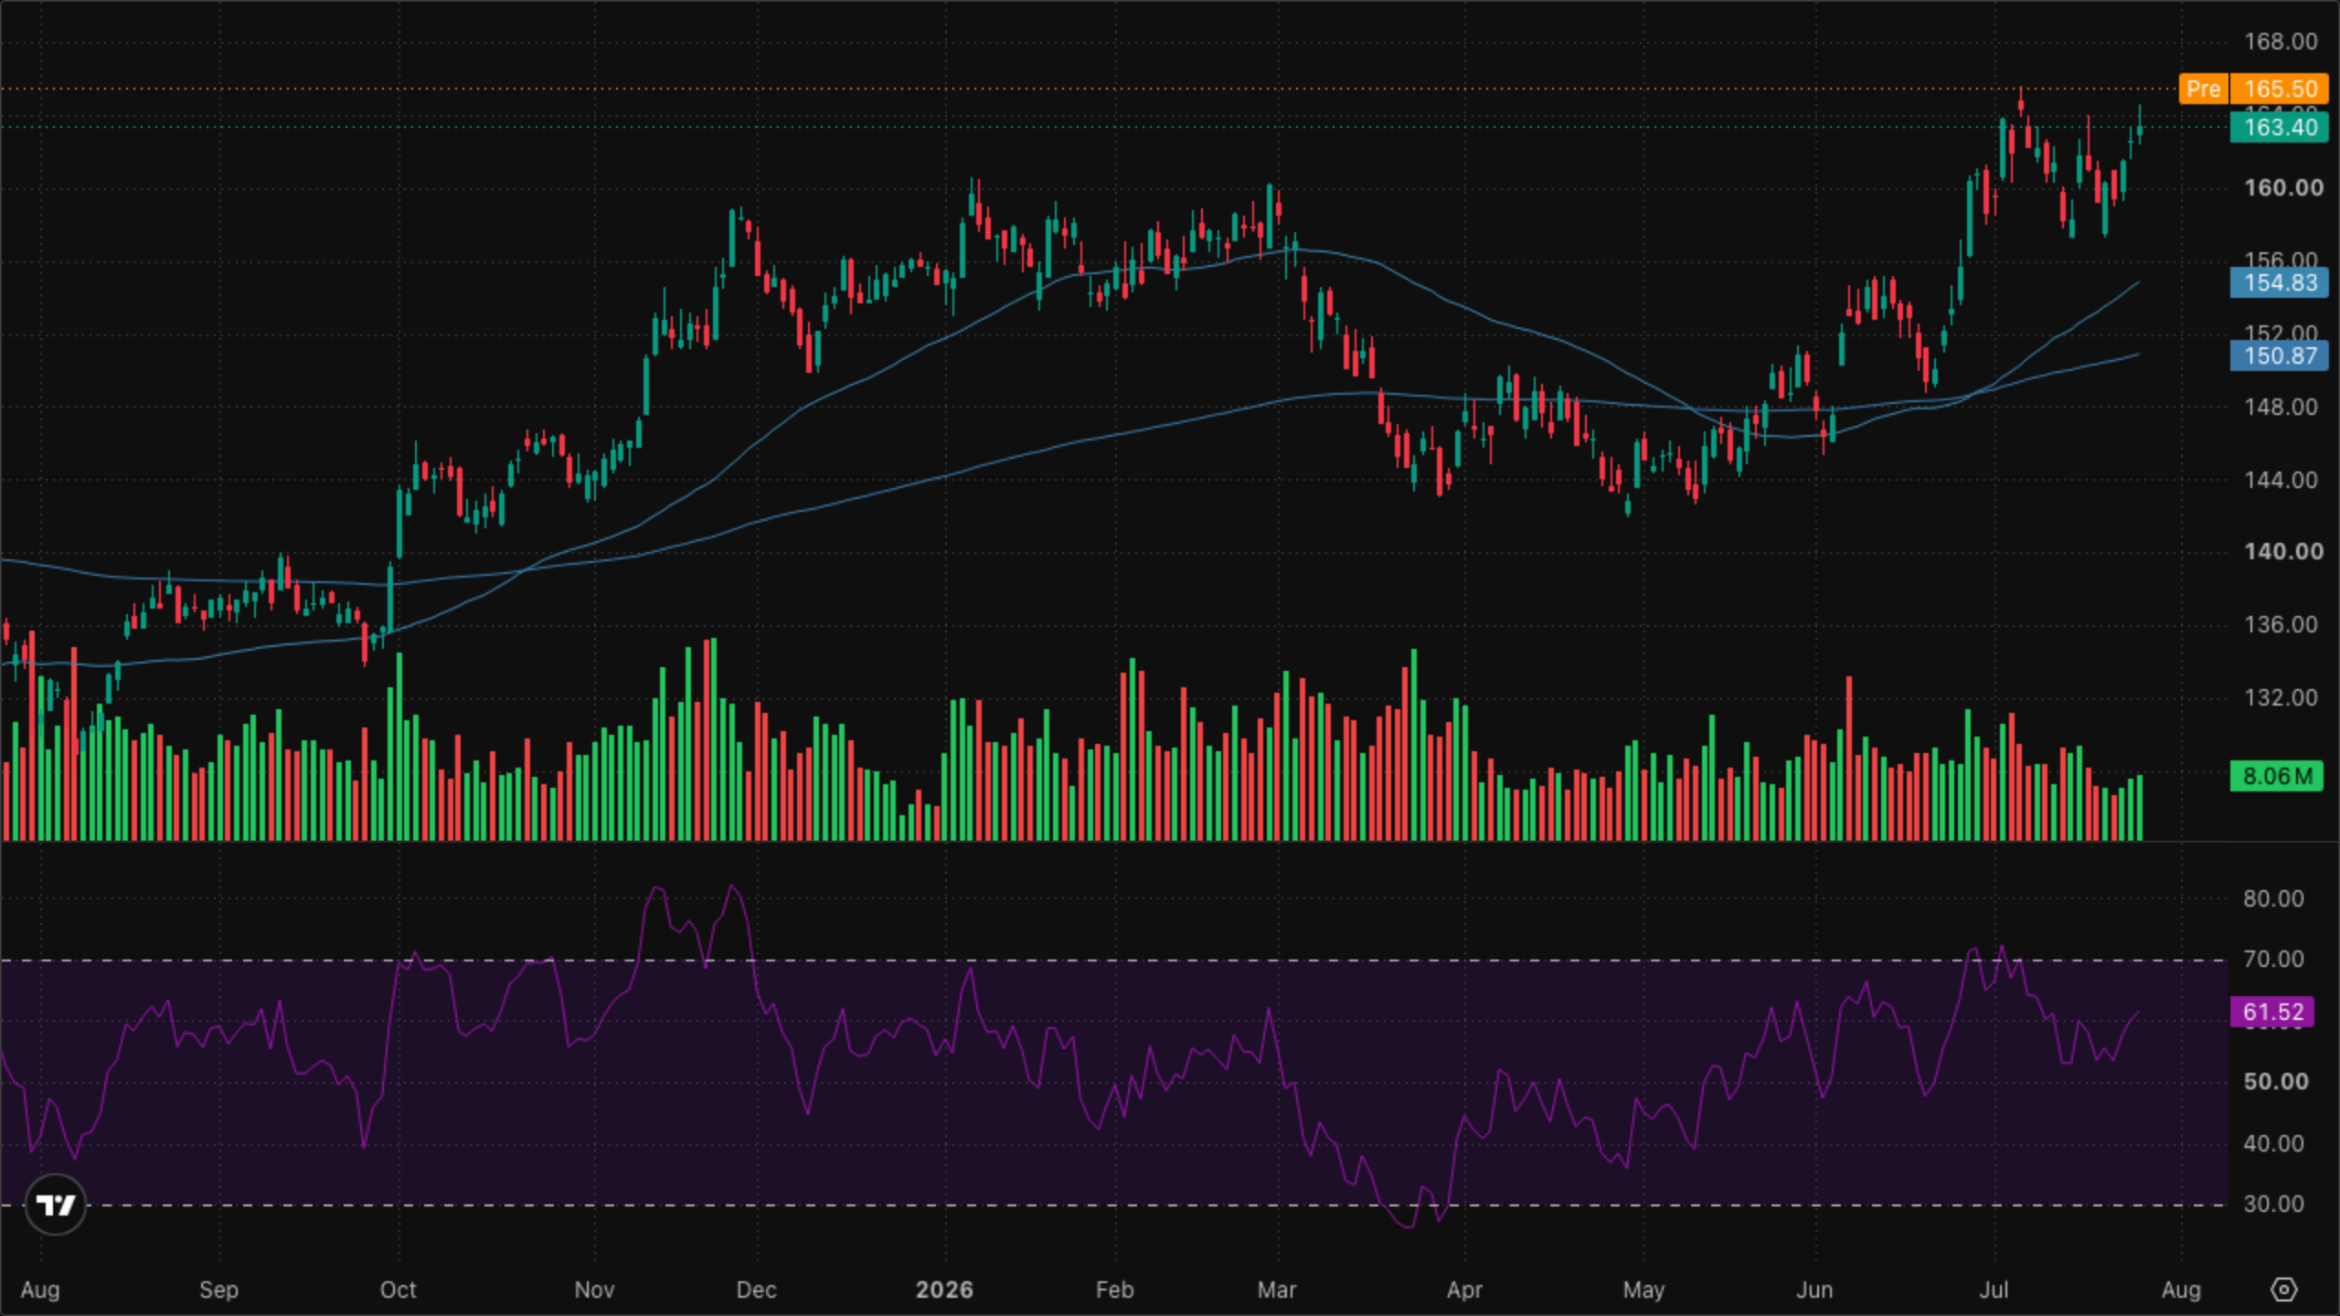
Task: Click the 8.06M volume label
Action: tap(2276, 776)
